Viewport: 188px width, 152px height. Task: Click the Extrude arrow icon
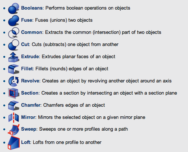point(14,57)
